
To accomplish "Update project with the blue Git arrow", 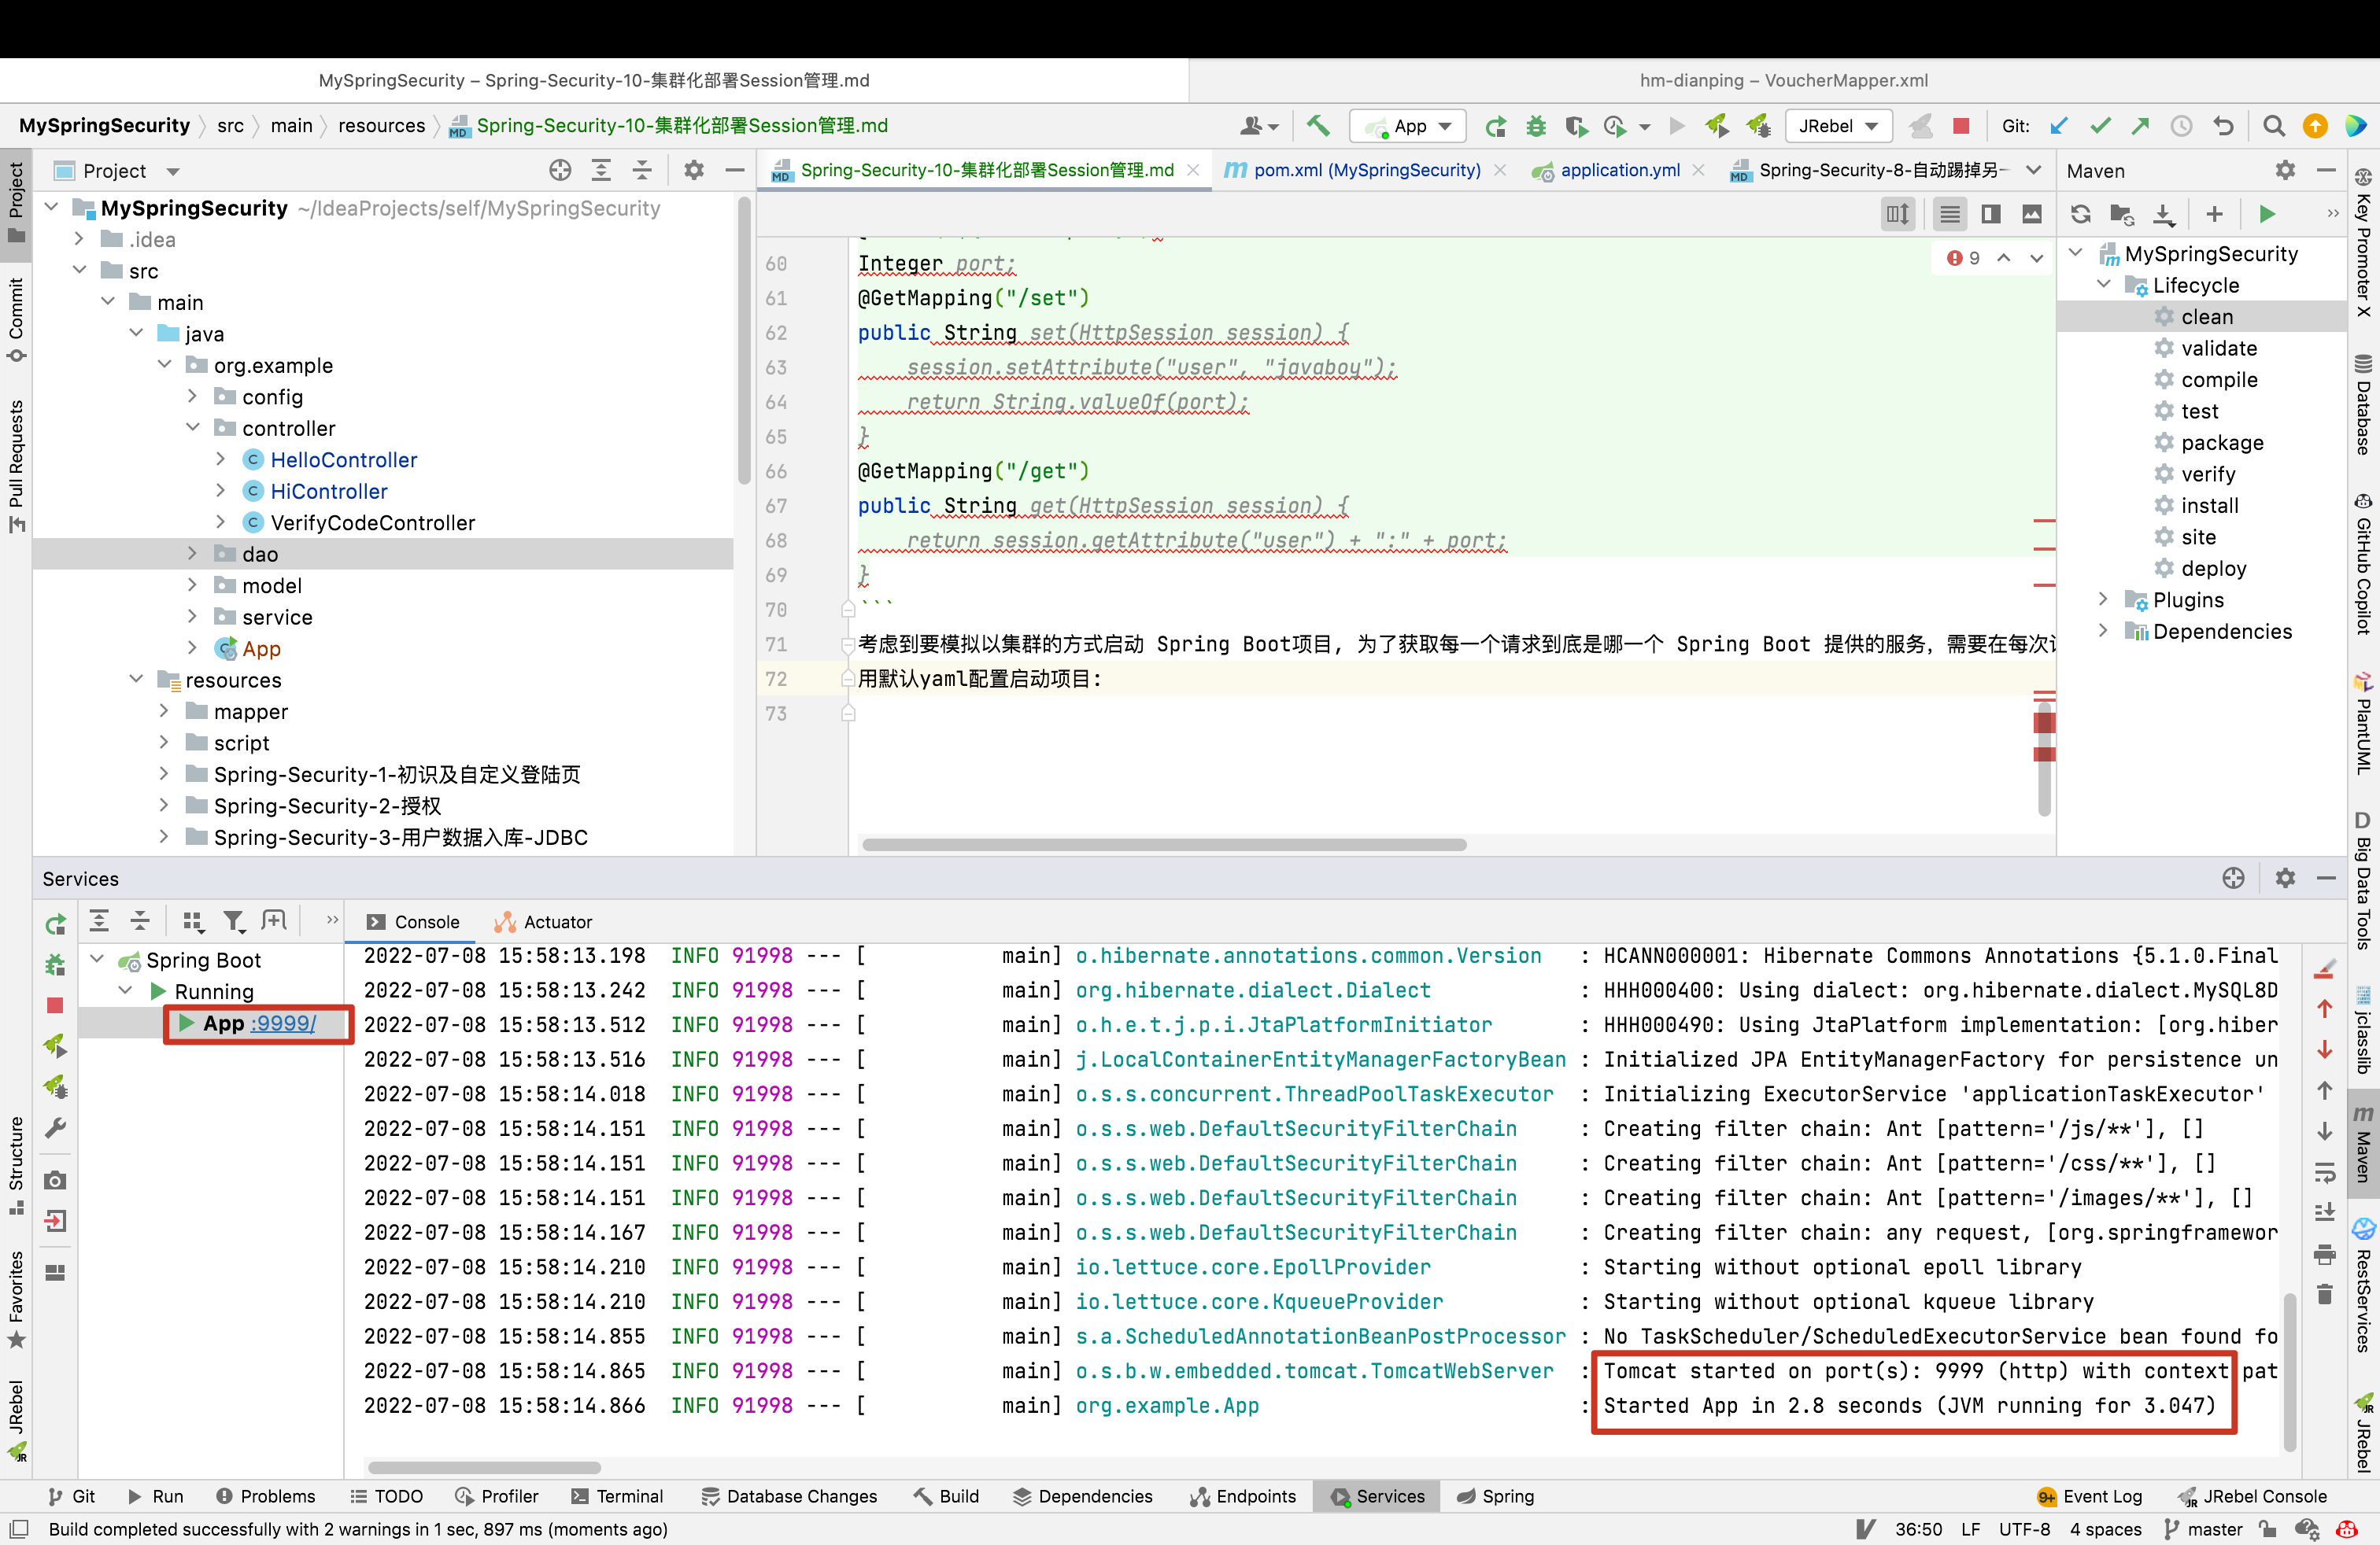I will (x=2059, y=126).
